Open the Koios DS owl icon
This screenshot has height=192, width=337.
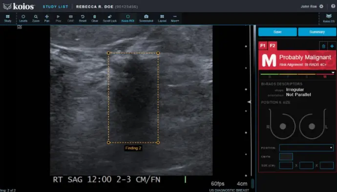[x=329, y=18]
